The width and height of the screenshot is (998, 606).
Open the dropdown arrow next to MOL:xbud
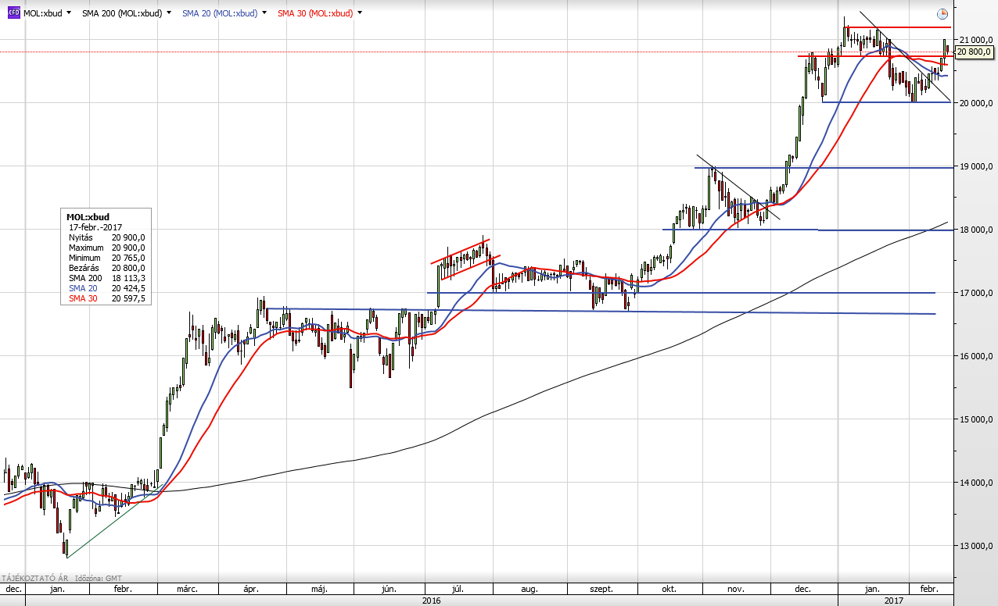(70, 13)
